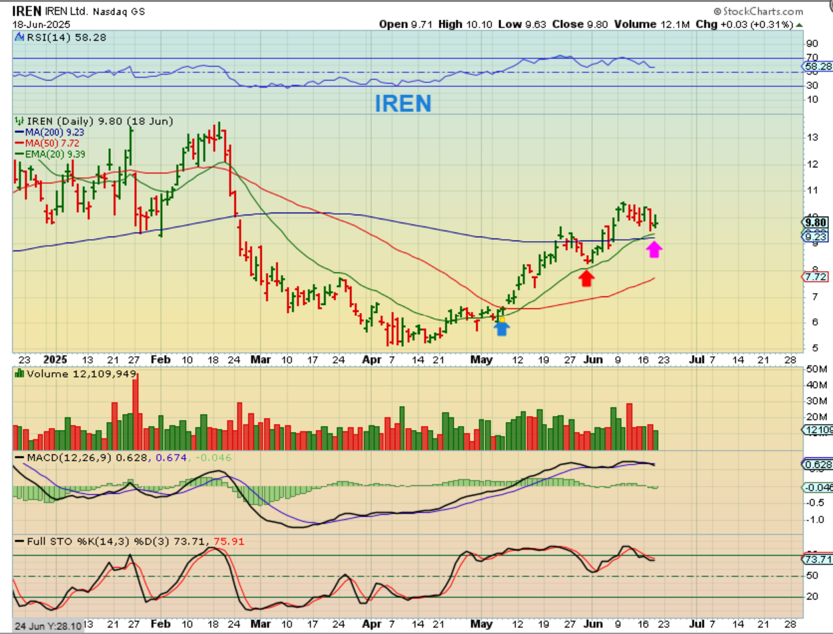Open the StockCharts.com link

coord(759,11)
